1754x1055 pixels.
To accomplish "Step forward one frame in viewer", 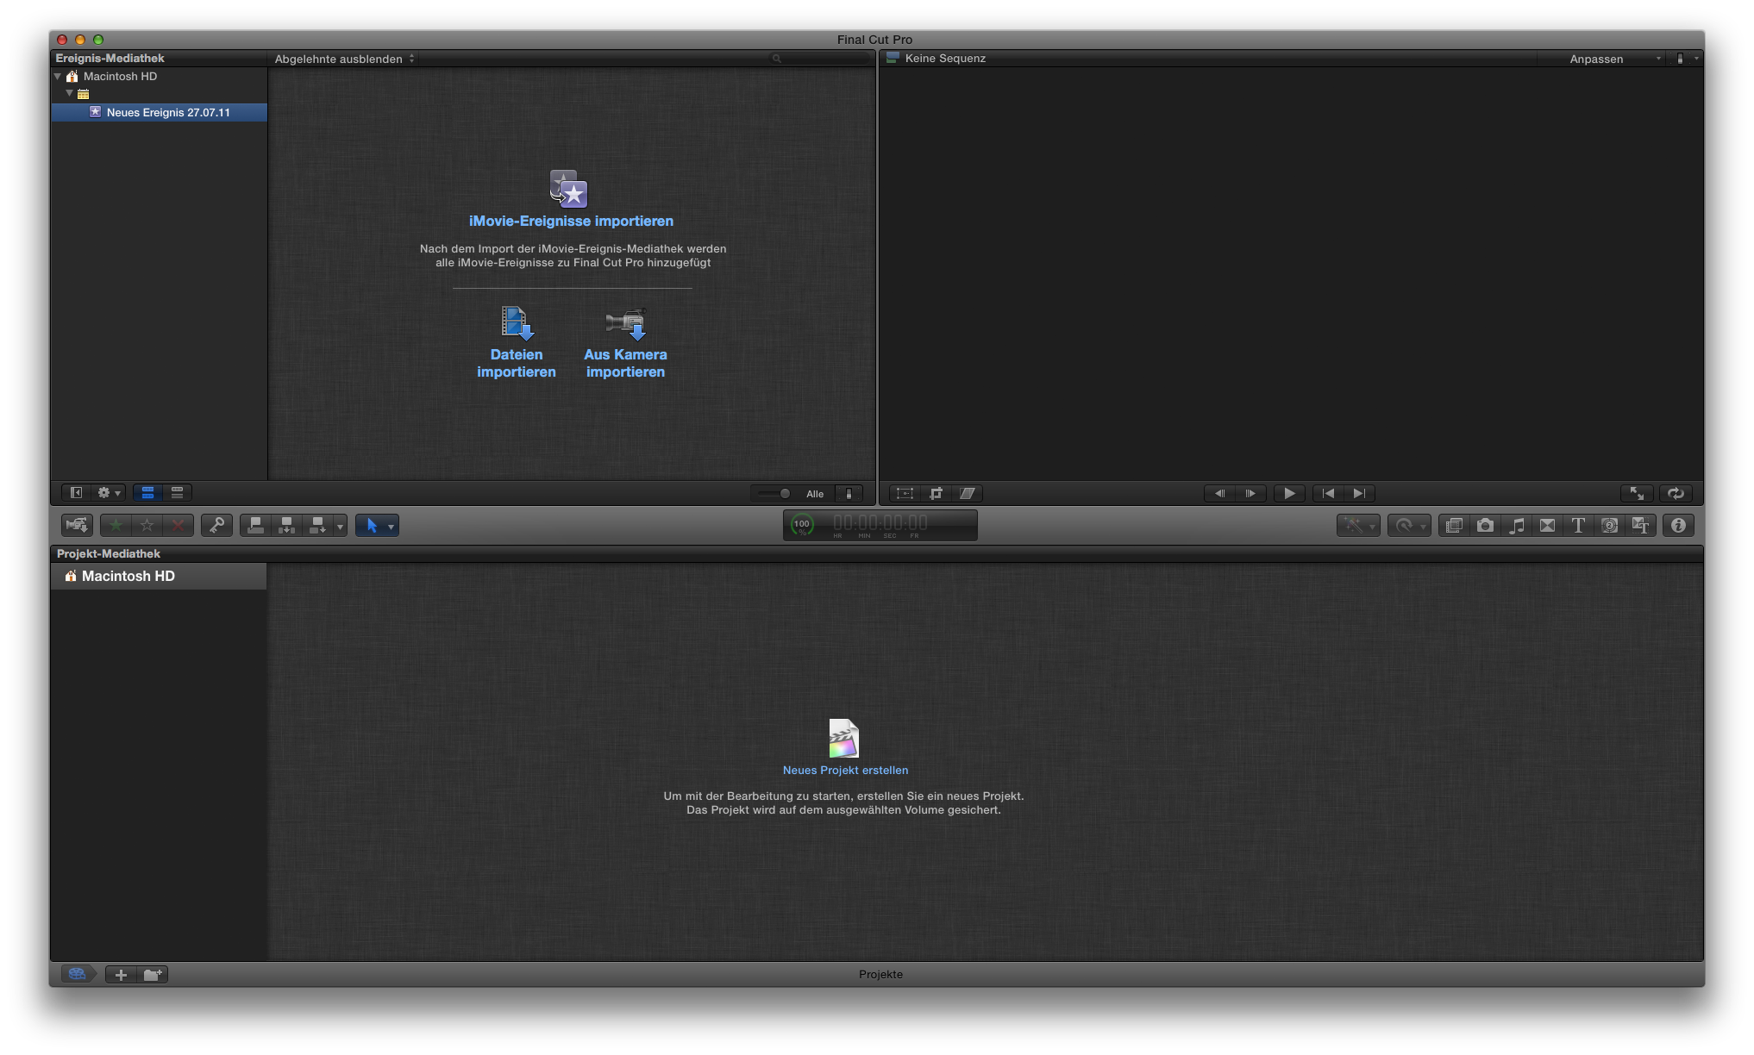I will (x=1250, y=493).
